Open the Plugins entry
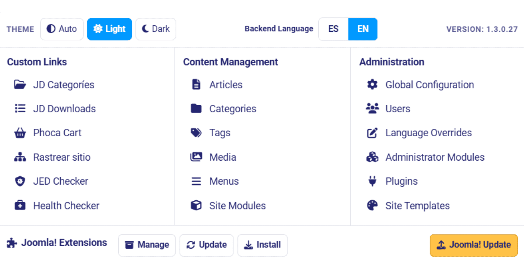524x275 pixels. [402, 181]
